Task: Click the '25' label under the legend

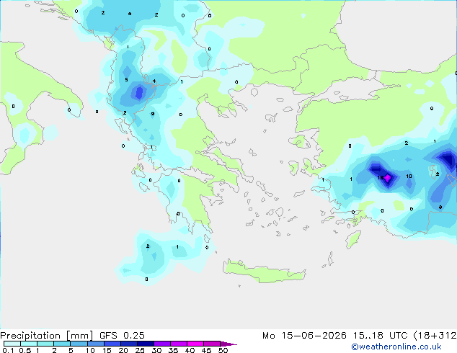Action: [140, 350]
